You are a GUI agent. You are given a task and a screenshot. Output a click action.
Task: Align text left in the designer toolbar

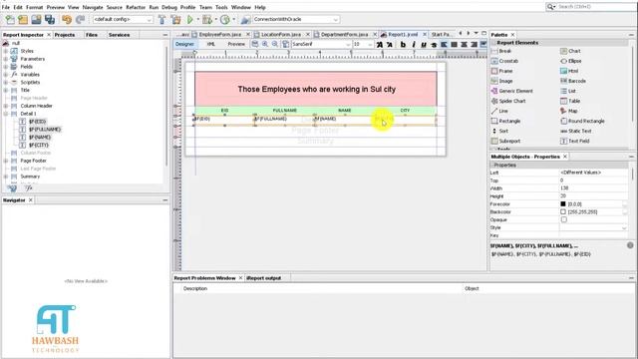click(444, 44)
